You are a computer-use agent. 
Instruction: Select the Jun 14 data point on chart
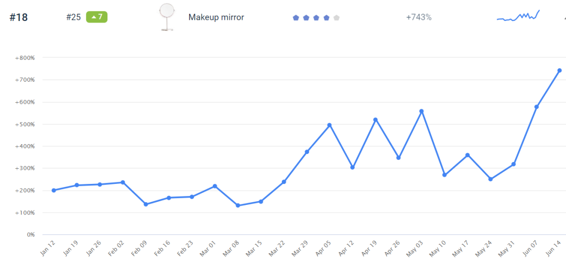click(559, 70)
